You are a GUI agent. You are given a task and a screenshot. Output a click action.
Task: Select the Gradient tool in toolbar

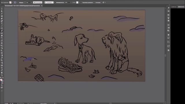pos(2,55)
